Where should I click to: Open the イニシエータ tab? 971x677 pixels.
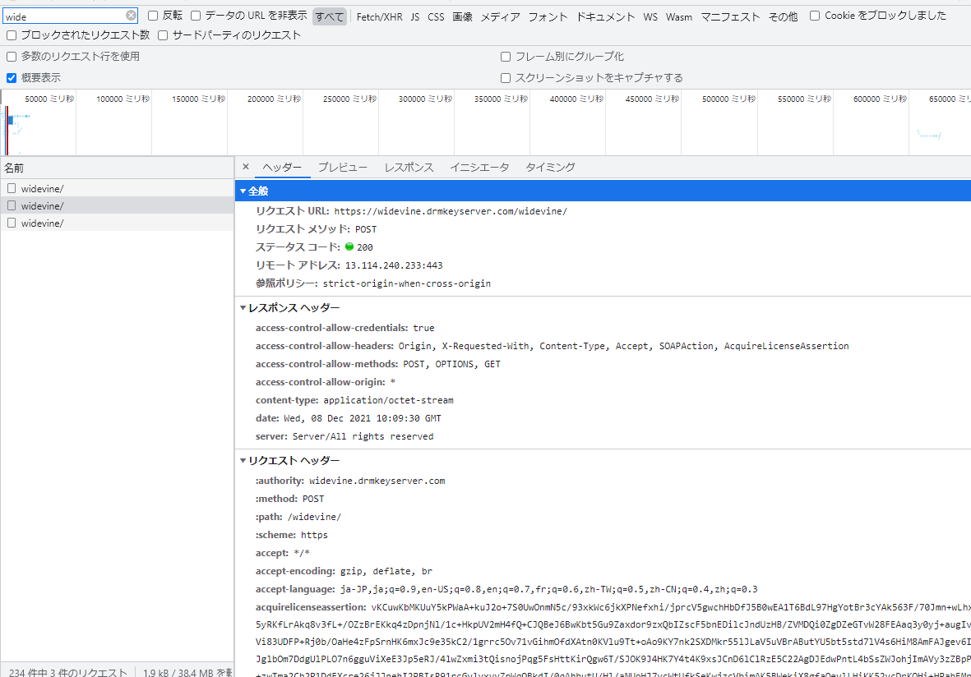(x=479, y=167)
